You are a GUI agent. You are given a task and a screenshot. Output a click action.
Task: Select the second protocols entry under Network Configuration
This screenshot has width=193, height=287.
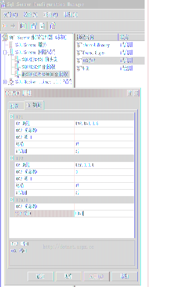(38, 67)
